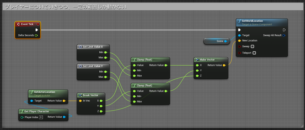Click the Japanese comment box header
This screenshot has height=130, width=305.
click(152, 7)
